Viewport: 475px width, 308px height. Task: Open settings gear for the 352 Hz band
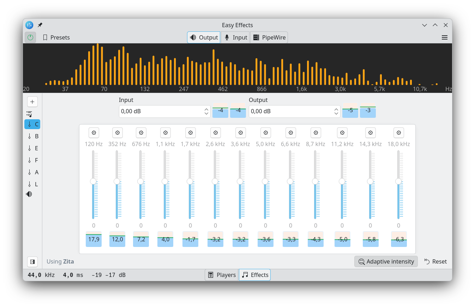pyautogui.click(x=117, y=133)
